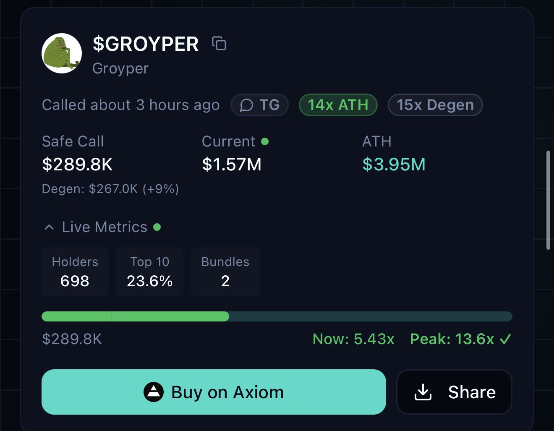Click the 15x Degen badge
The width and height of the screenshot is (554, 431).
[435, 105]
